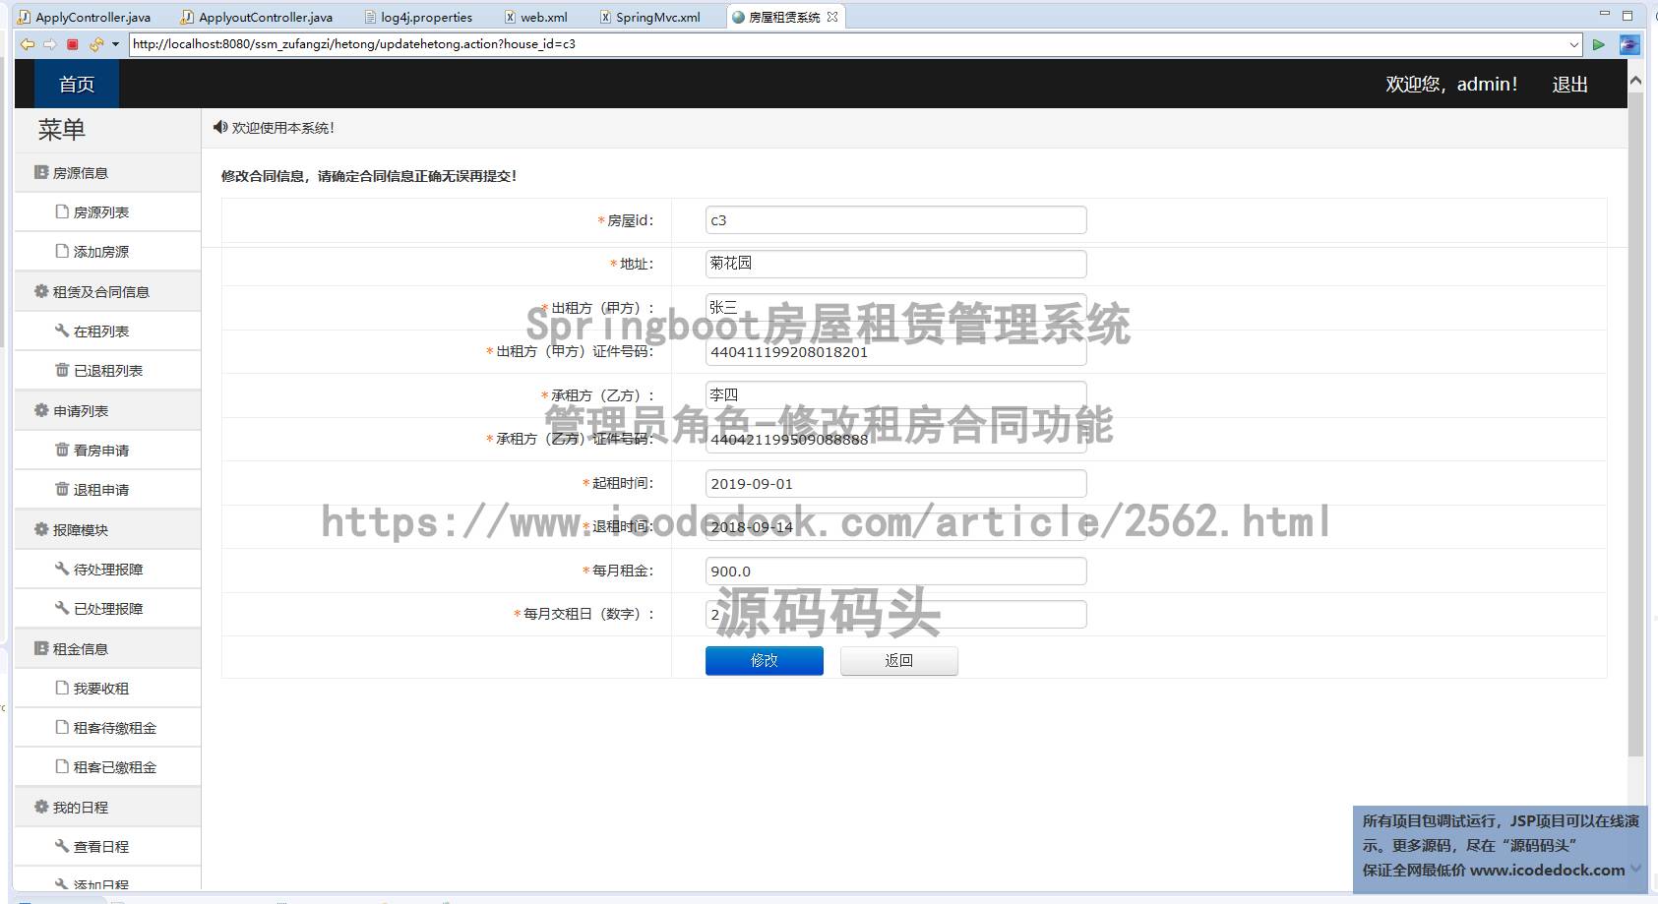Click inside the 地址 input field
The height and width of the screenshot is (904, 1658).
click(x=893, y=263)
